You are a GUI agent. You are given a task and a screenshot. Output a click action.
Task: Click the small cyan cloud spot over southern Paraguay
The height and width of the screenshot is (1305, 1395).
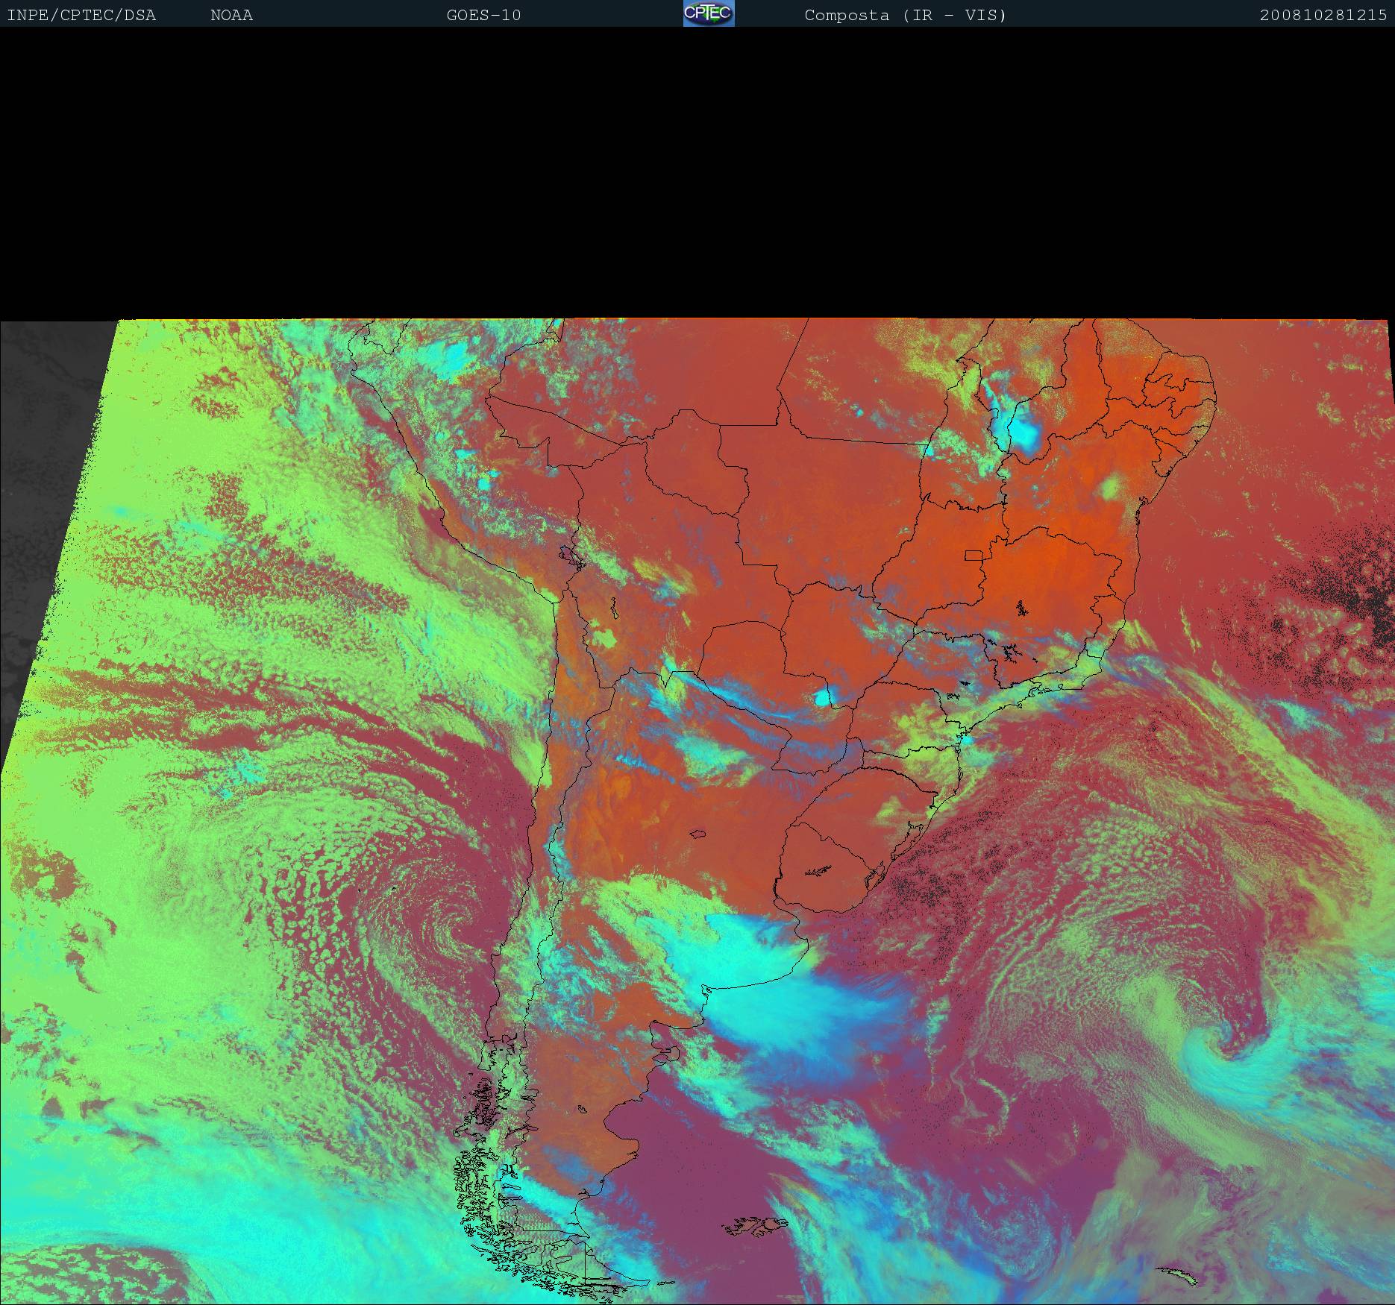823,698
